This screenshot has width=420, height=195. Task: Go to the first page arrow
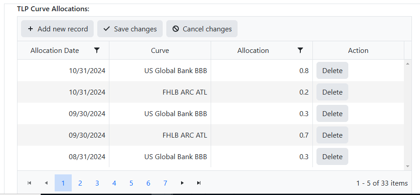(29, 183)
